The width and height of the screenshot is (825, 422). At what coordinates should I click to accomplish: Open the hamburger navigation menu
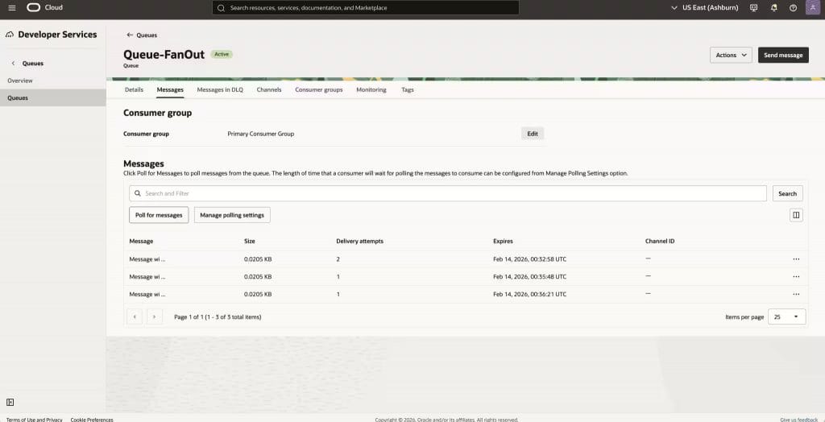coord(12,8)
